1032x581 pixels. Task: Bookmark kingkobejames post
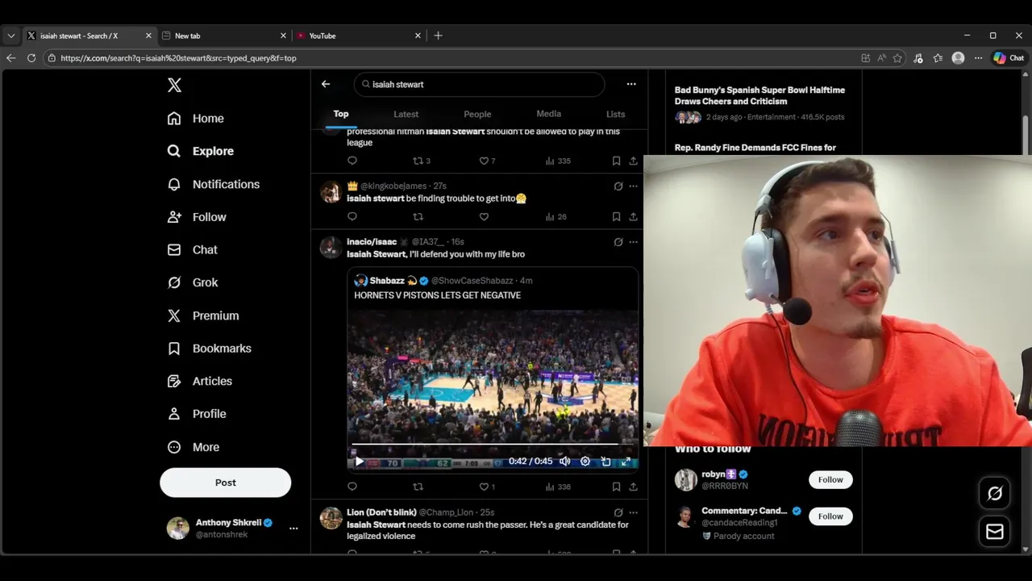coord(616,216)
